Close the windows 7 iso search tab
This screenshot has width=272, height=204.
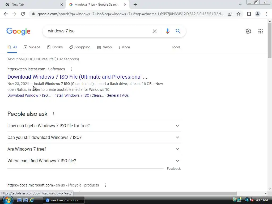tap(125, 5)
